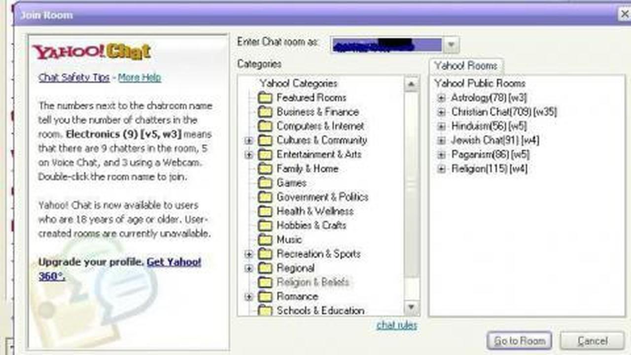The height and width of the screenshot is (355, 631).
Task: Expand the Christian Chat room list
Action: click(x=441, y=112)
